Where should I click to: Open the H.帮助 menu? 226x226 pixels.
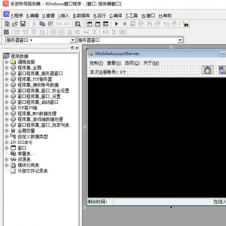165,16
